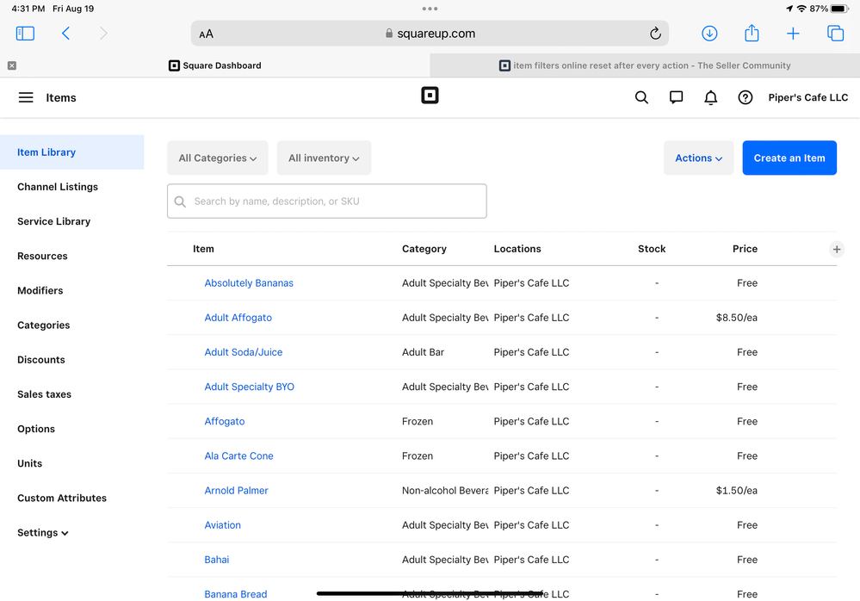This screenshot has height=601, width=860.
Task: Click the Square logo icon
Action: tap(430, 96)
